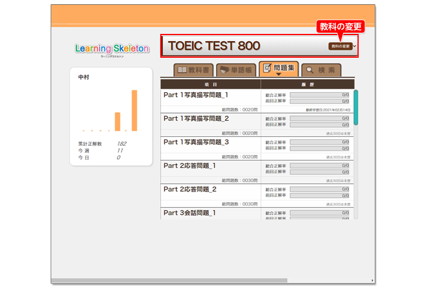Click the 項目 column header
Screen dimensions: 426x288
click(210, 84)
